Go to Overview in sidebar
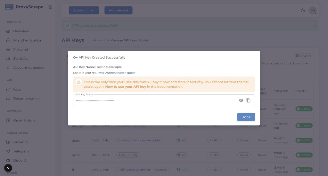 click(x=21, y=31)
